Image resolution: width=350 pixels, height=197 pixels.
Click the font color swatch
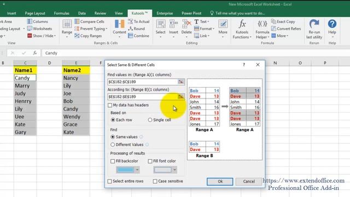tap(163, 170)
